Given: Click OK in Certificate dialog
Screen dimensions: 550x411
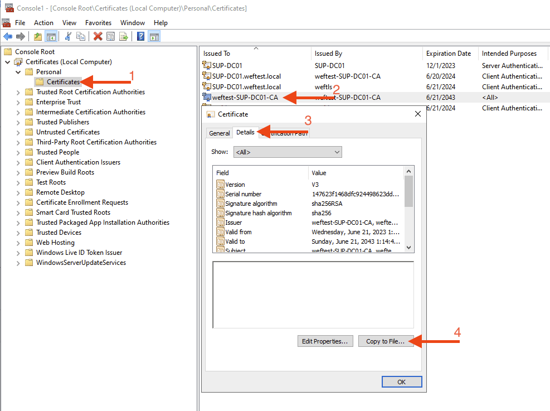Looking at the screenshot, I should tap(402, 382).
